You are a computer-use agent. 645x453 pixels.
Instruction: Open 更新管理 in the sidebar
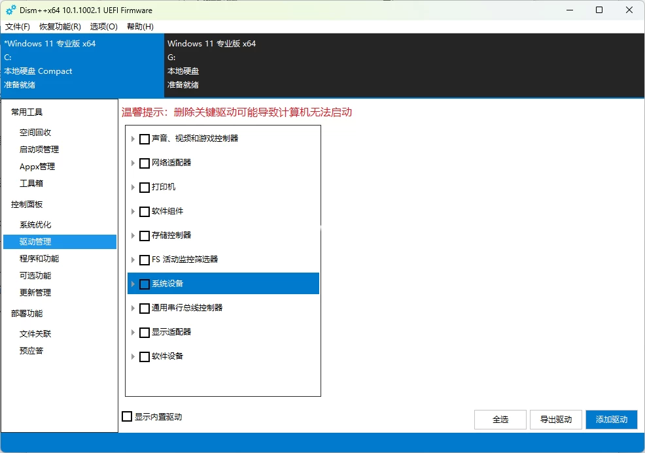35,293
